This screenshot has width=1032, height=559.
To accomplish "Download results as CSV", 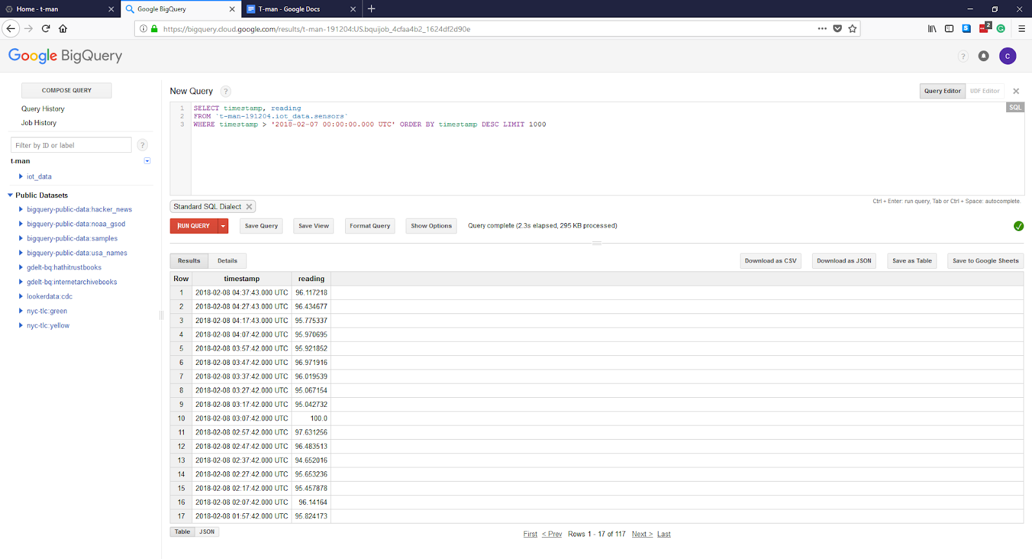I will pyautogui.click(x=771, y=261).
